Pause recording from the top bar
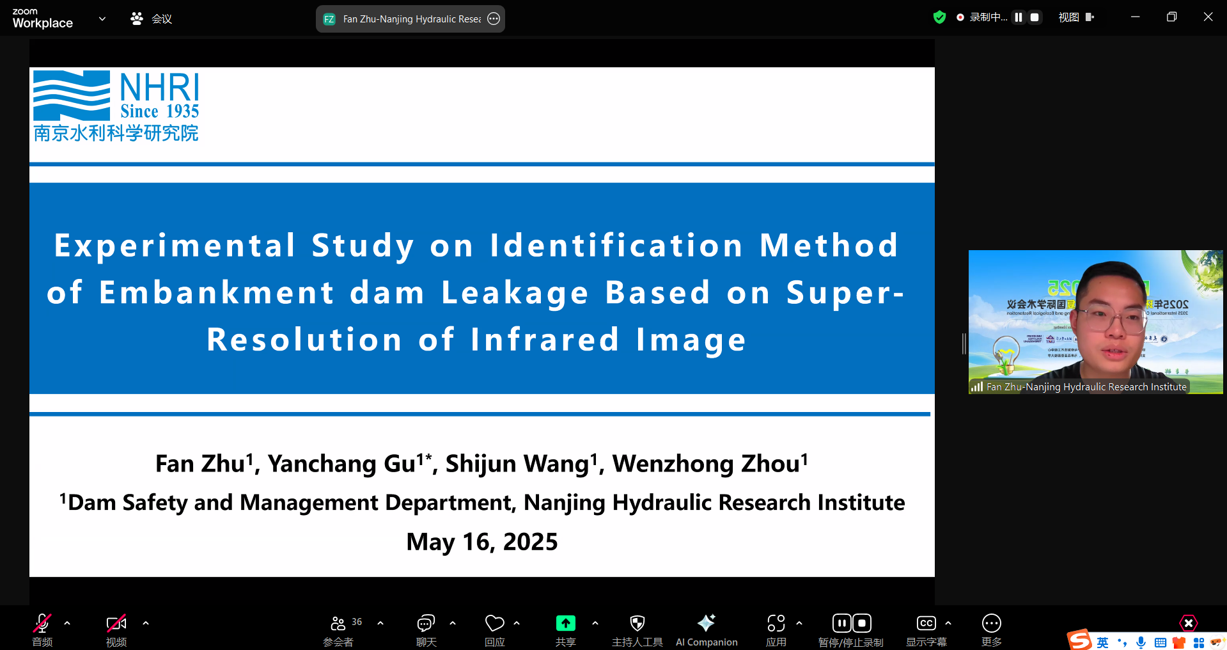1227x650 pixels. pyautogui.click(x=1019, y=17)
